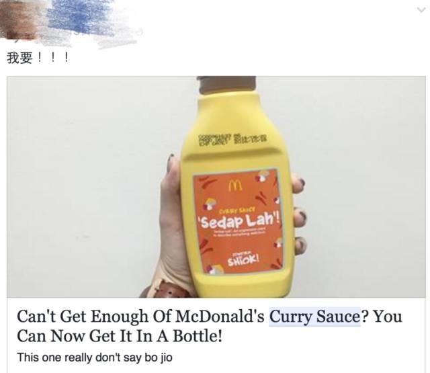Click the painted fingernails gripping the bottle
This screenshot has width=430, height=373.
[300, 214]
